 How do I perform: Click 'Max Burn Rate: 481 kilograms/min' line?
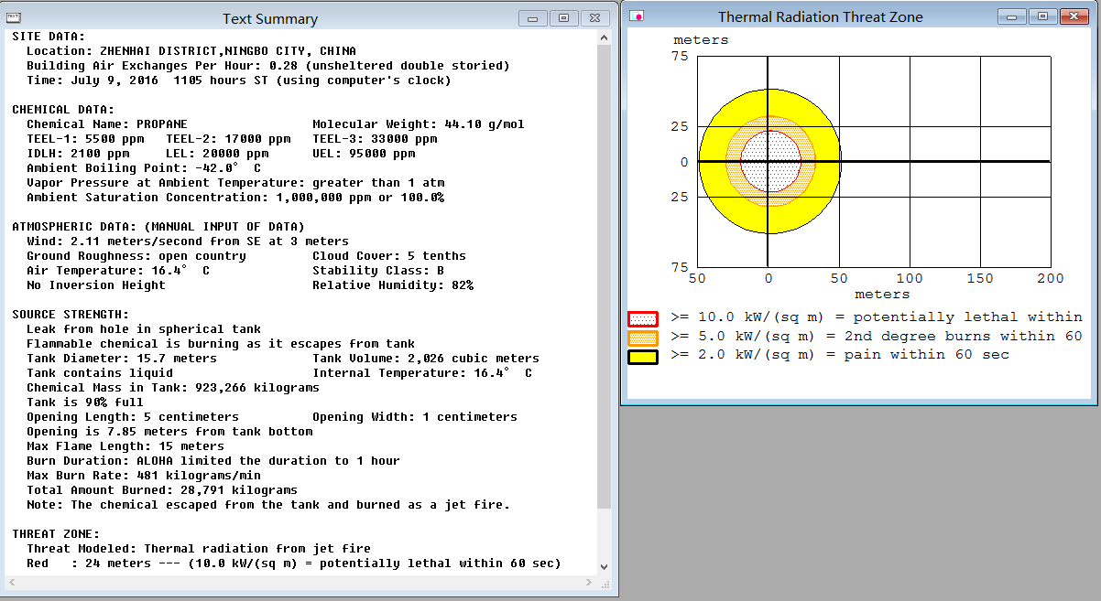tap(144, 476)
